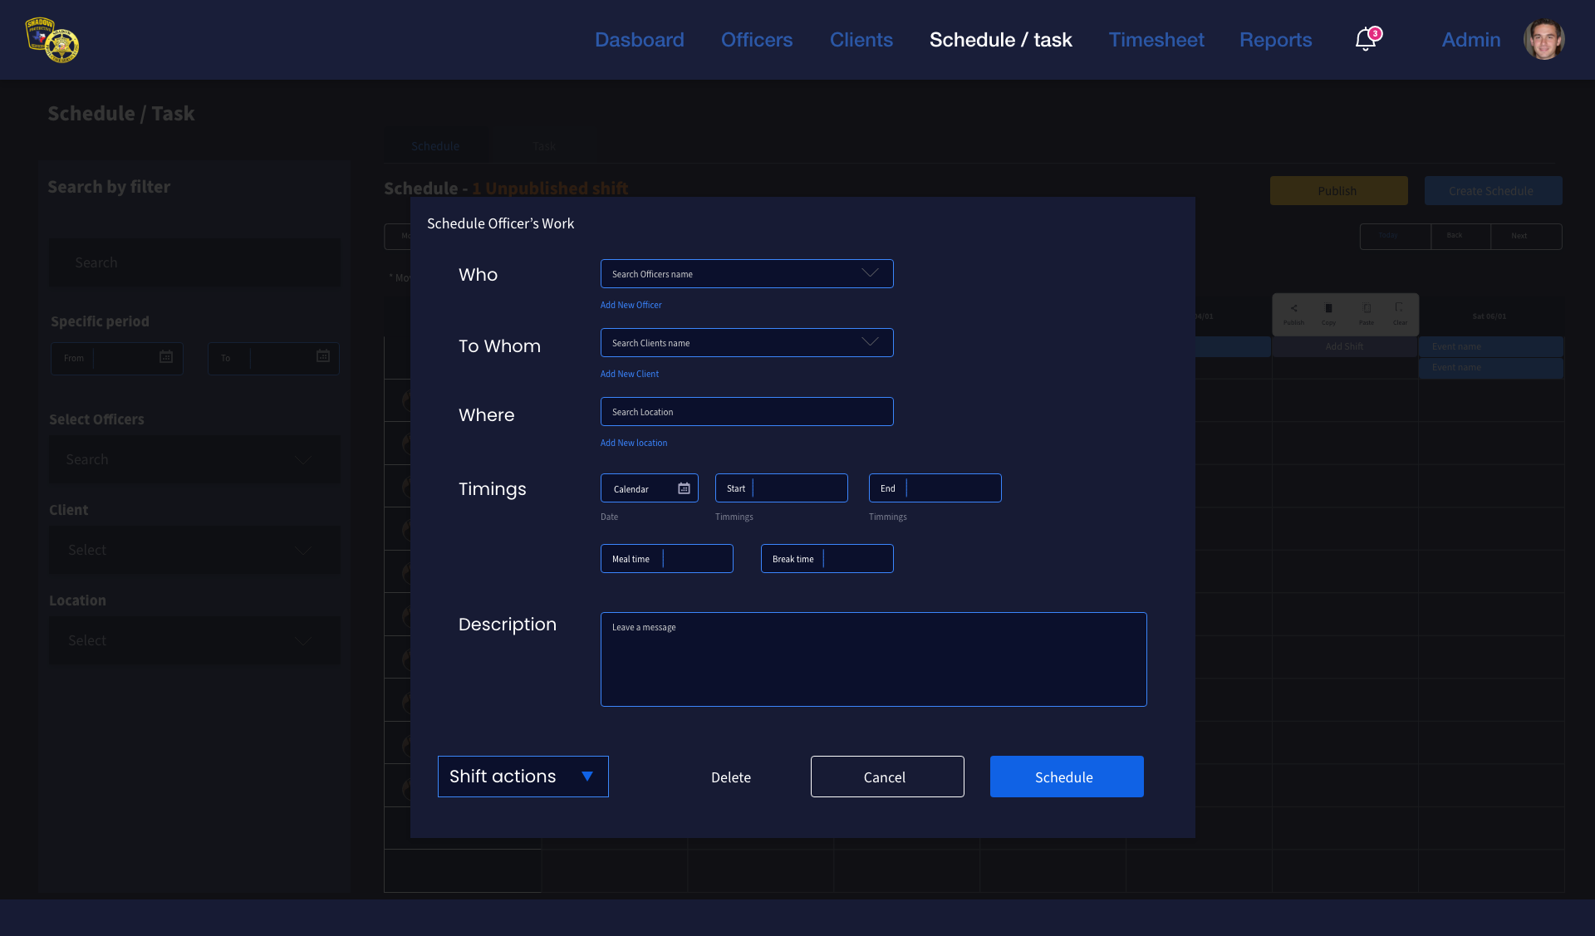
Task: Click the Add New location link
Action: click(633, 443)
